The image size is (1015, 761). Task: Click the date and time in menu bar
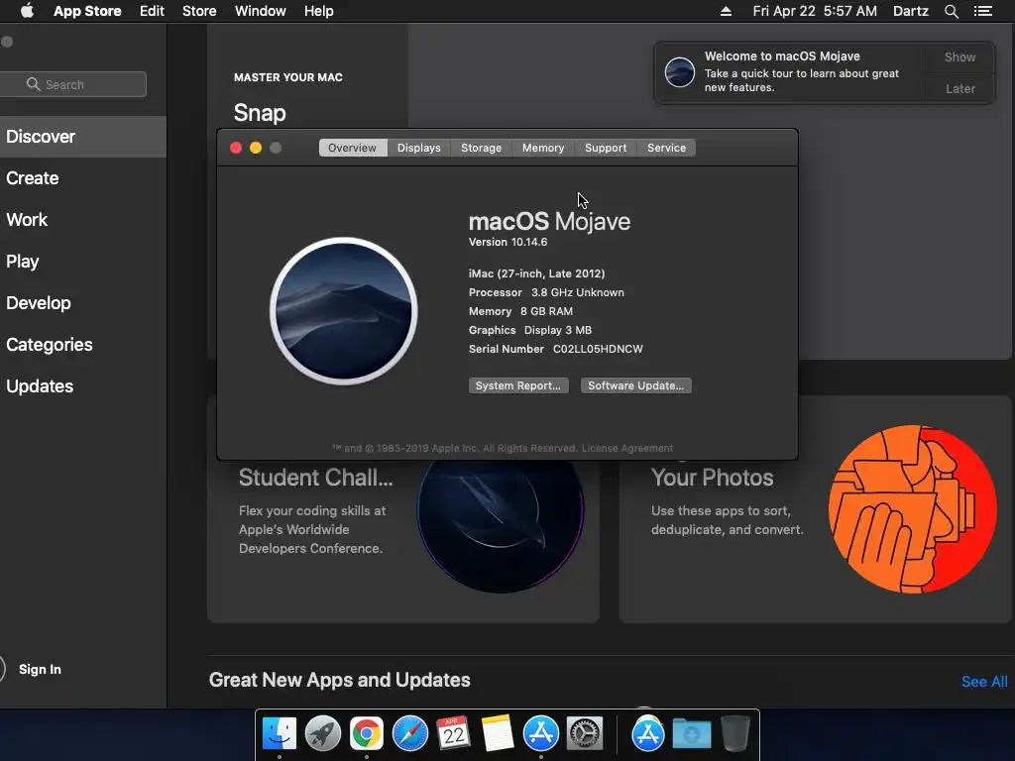click(x=815, y=11)
